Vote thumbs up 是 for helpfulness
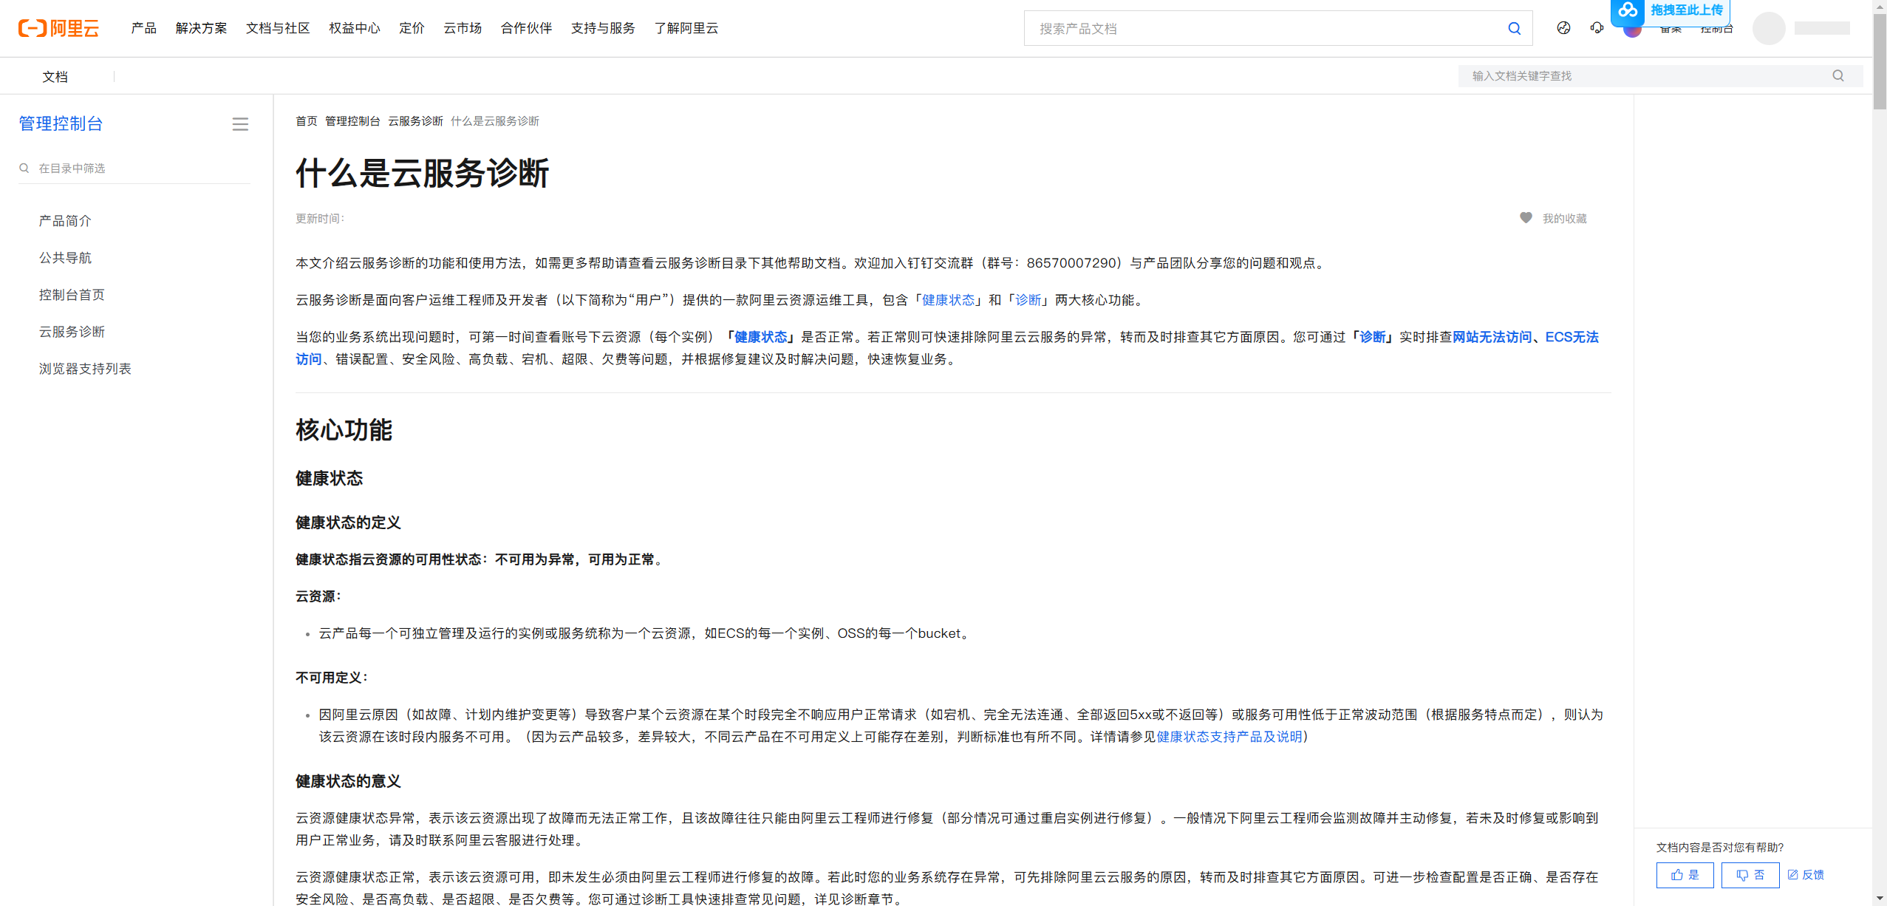Image resolution: width=1887 pixels, height=906 pixels. 1685,875
